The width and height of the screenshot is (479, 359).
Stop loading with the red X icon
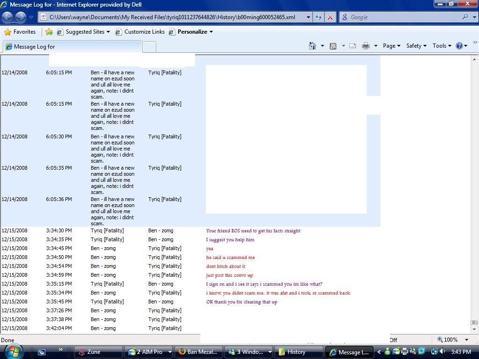click(330, 17)
